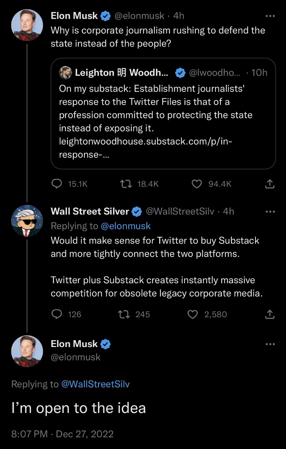Open more options for top tweet
Screen dimensions: 286x449
pos(270,16)
